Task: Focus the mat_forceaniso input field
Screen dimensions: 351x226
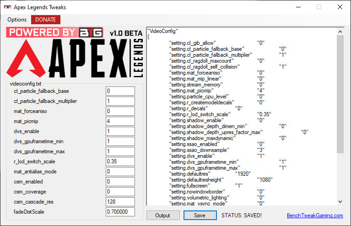Action: click(120, 111)
